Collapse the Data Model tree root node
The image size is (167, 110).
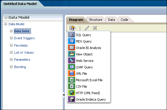tap(6, 24)
